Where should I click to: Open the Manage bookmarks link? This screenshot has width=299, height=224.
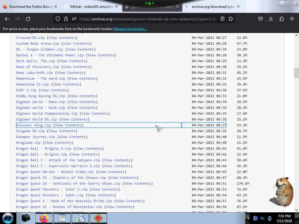tap(131, 29)
